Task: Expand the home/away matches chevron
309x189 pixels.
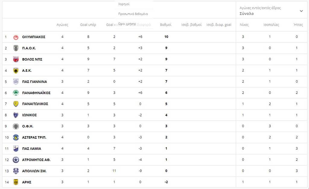Action: (301, 11)
